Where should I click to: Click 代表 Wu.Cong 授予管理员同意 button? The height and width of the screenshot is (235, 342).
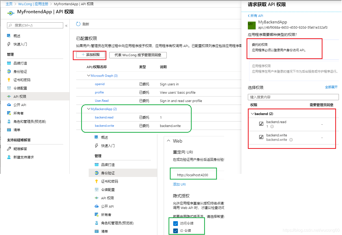click(x=138, y=55)
